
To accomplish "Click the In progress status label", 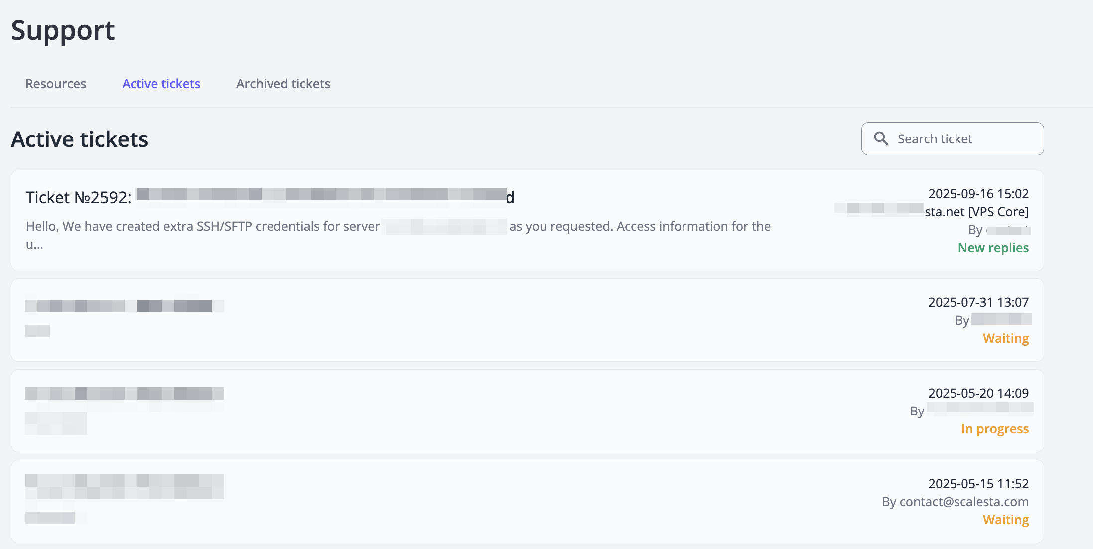I will 994,429.
